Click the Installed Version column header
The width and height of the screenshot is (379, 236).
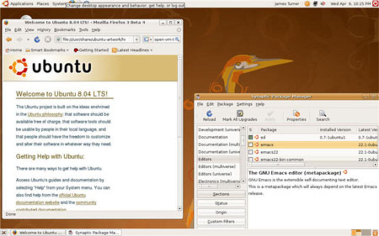(x=336, y=130)
